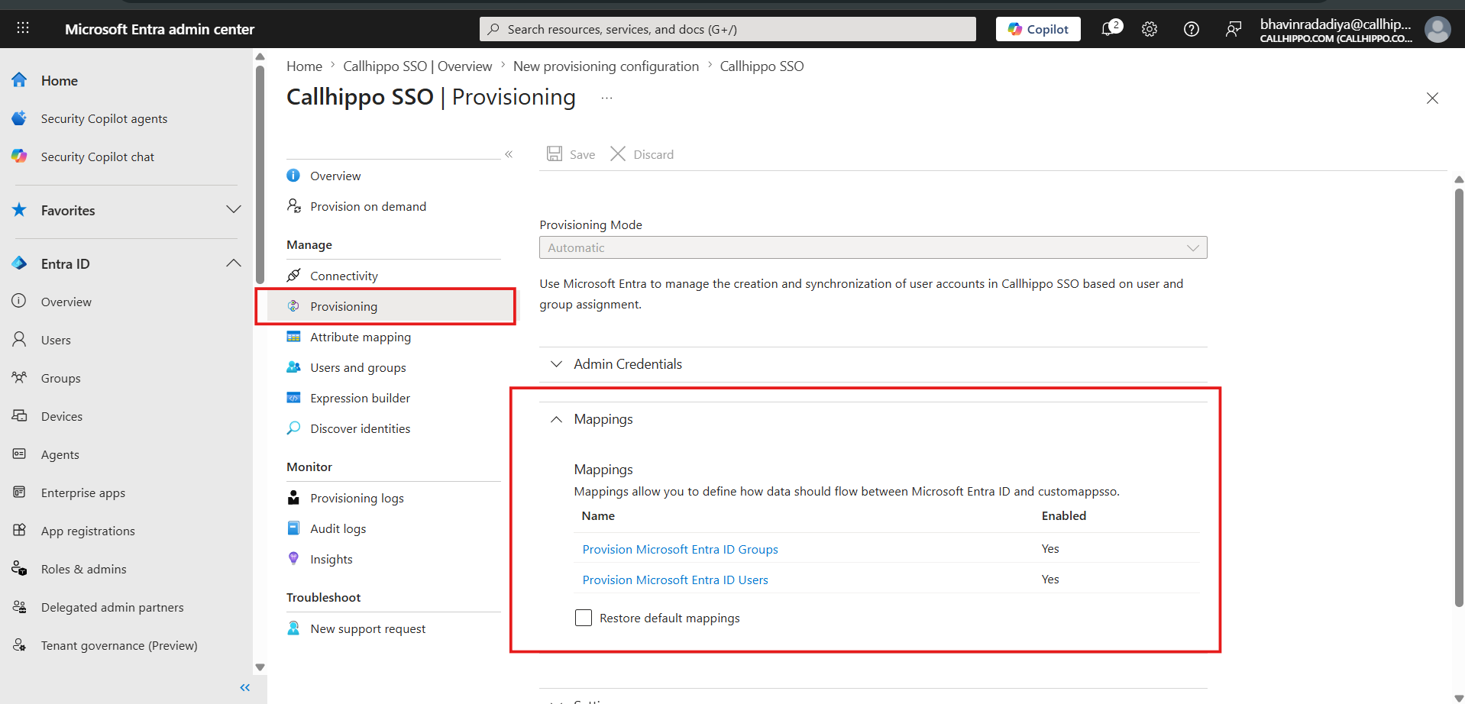Click Delegated admin partners icon
1465x704 pixels.
click(19, 606)
